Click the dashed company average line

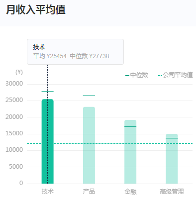[x=109, y=143]
